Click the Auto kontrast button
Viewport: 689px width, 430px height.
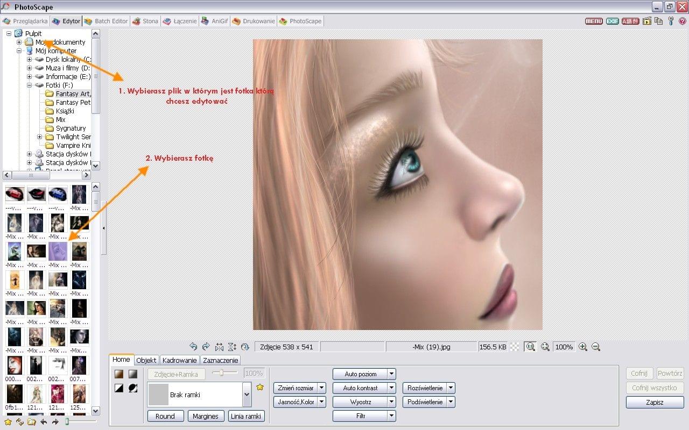360,388
